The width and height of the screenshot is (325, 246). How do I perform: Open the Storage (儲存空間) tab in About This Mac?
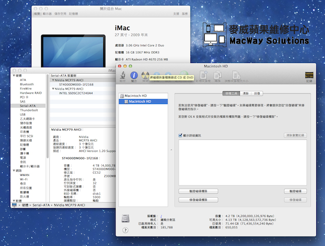pos(60,14)
